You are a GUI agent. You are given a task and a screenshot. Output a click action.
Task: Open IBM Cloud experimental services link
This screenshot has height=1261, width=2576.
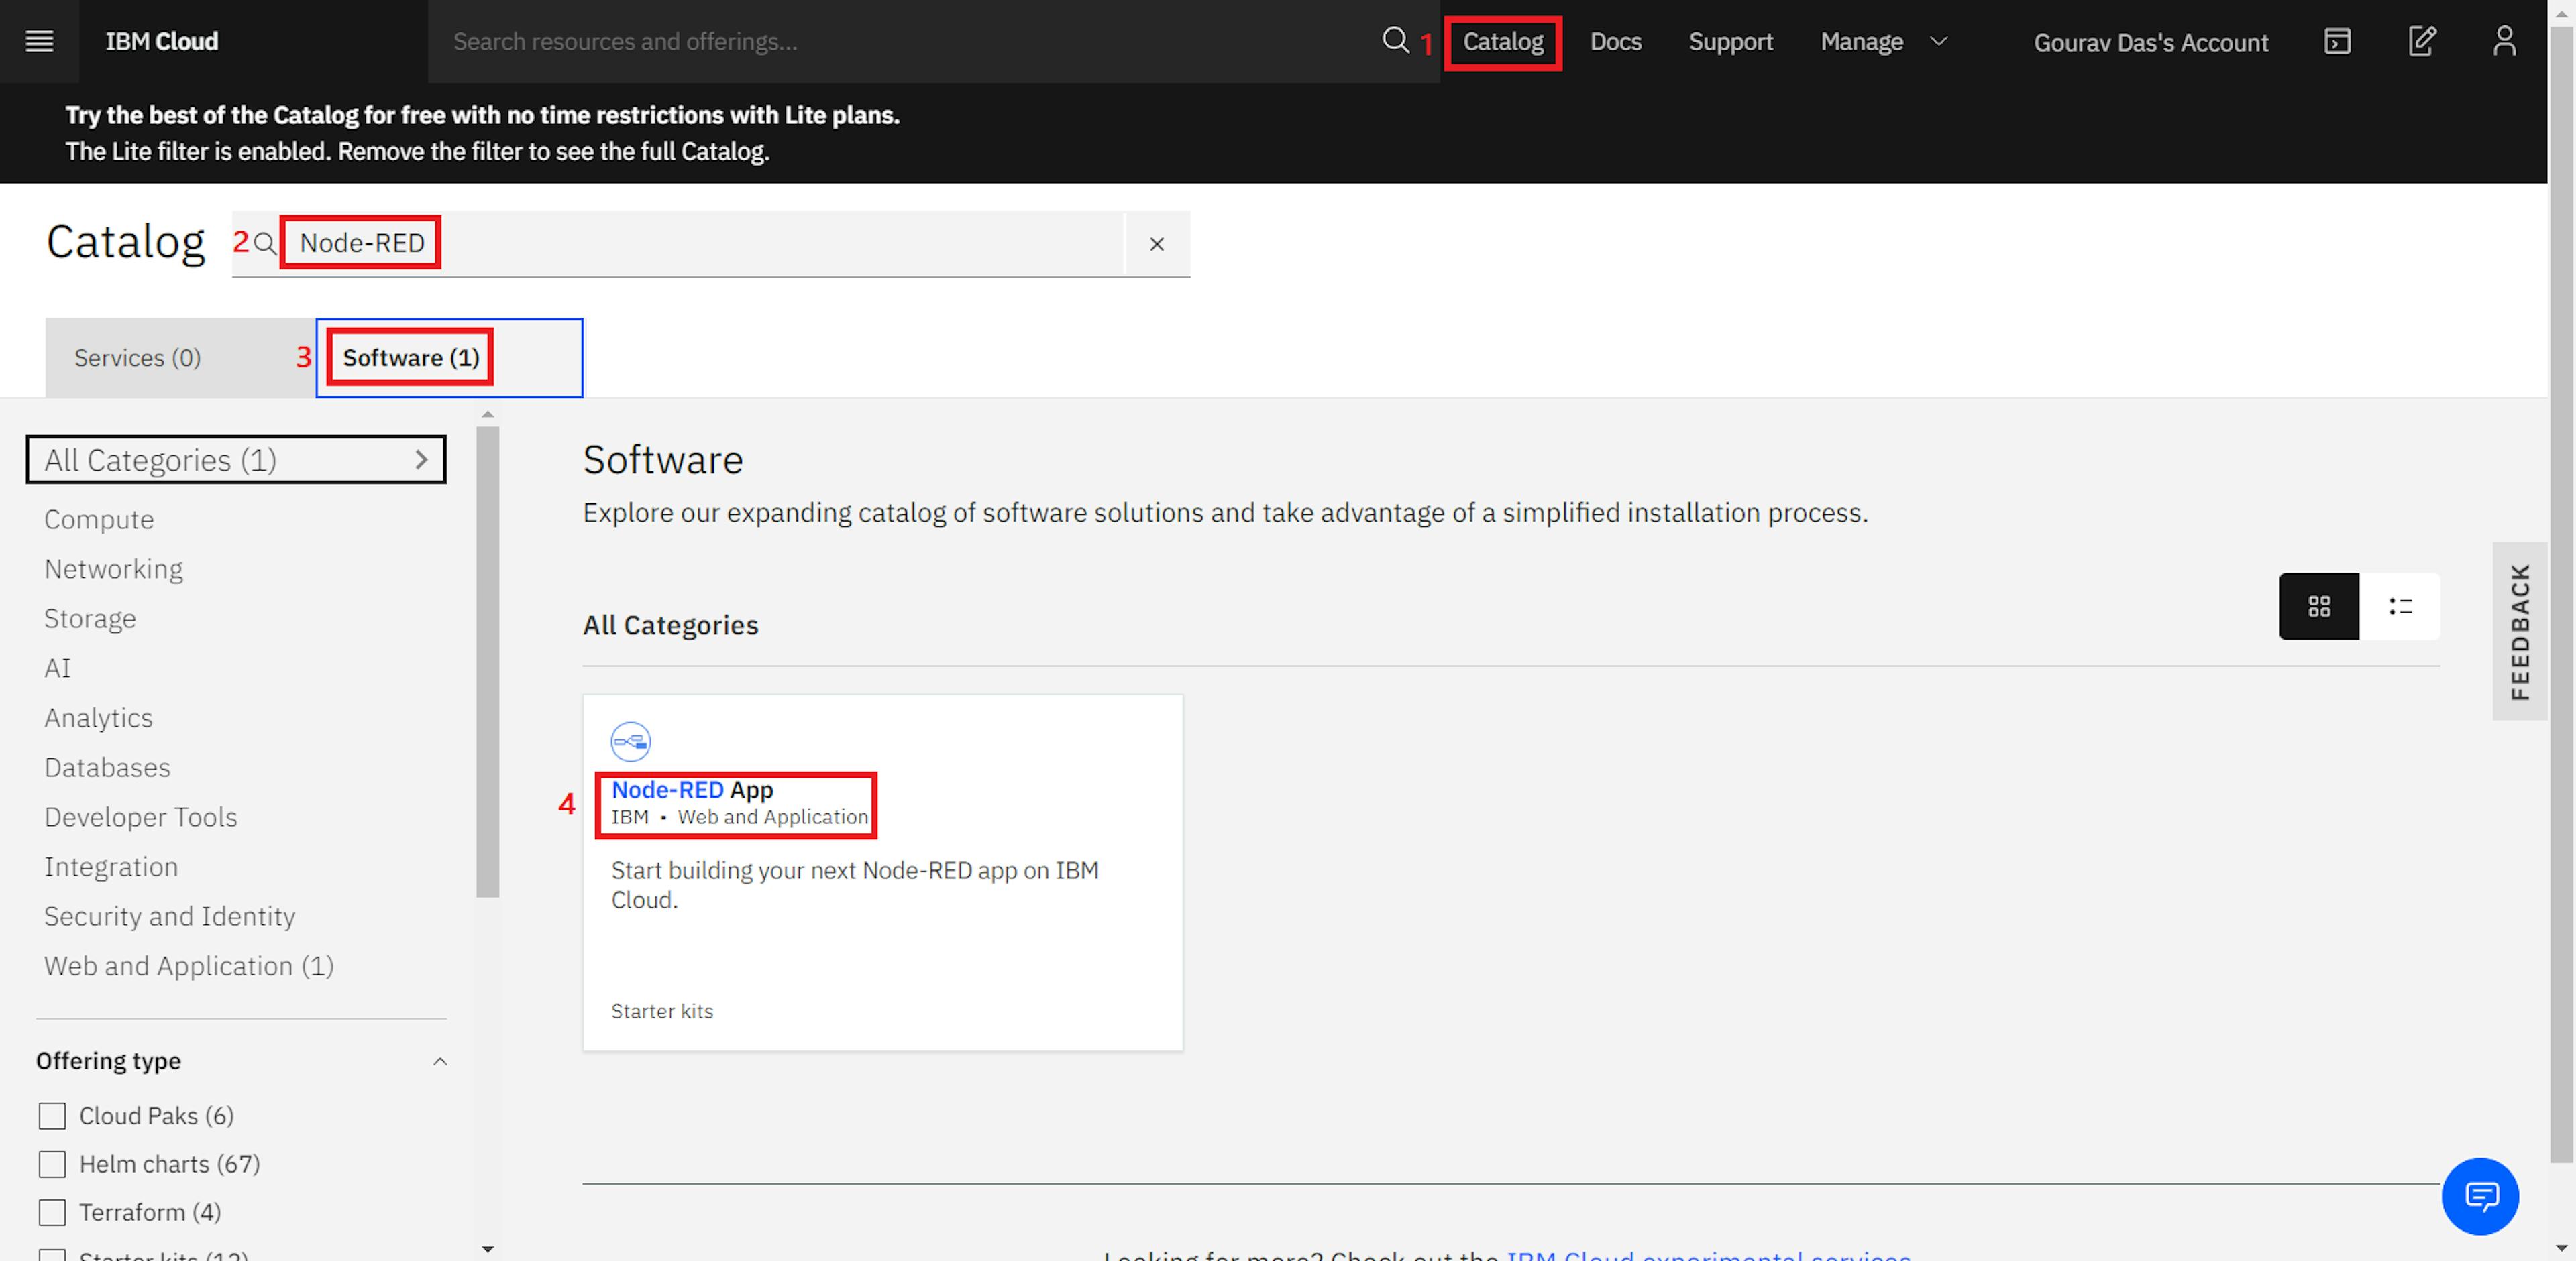pyautogui.click(x=1708, y=1254)
